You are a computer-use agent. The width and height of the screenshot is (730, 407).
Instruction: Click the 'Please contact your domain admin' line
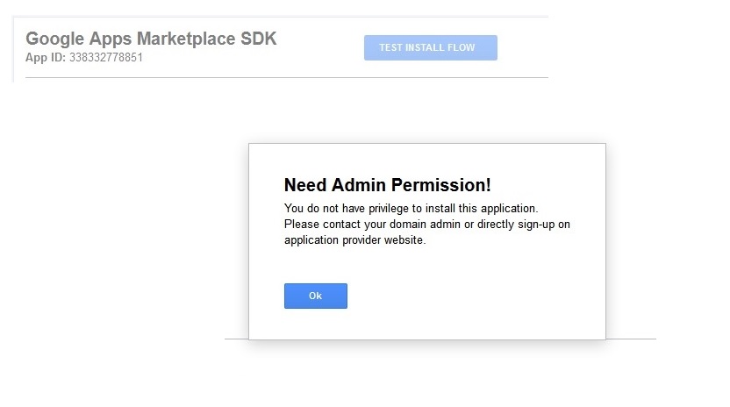pyautogui.click(x=426, y=225)
